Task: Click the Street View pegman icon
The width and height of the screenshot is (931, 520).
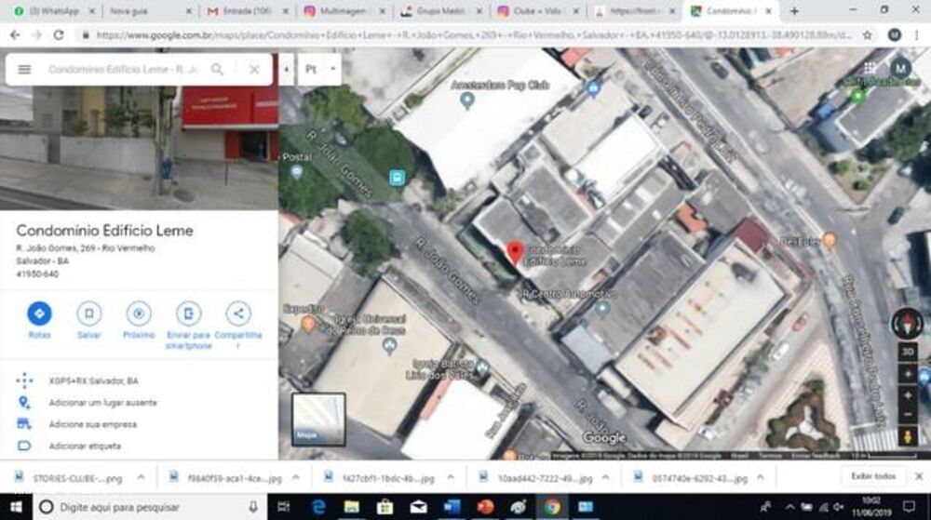Action: 908,437
